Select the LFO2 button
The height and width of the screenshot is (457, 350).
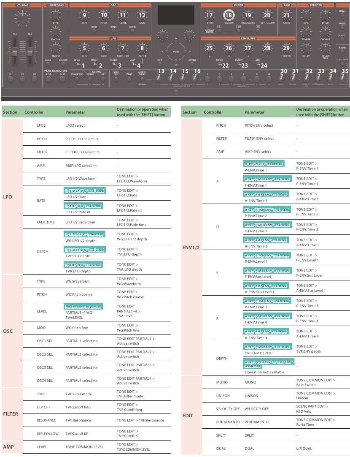pos(77,64)
